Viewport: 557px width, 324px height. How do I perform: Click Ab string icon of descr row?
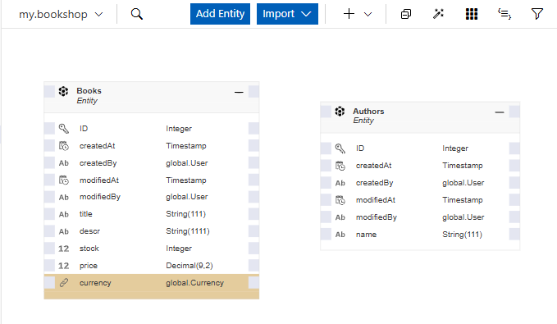click(64, 231)
